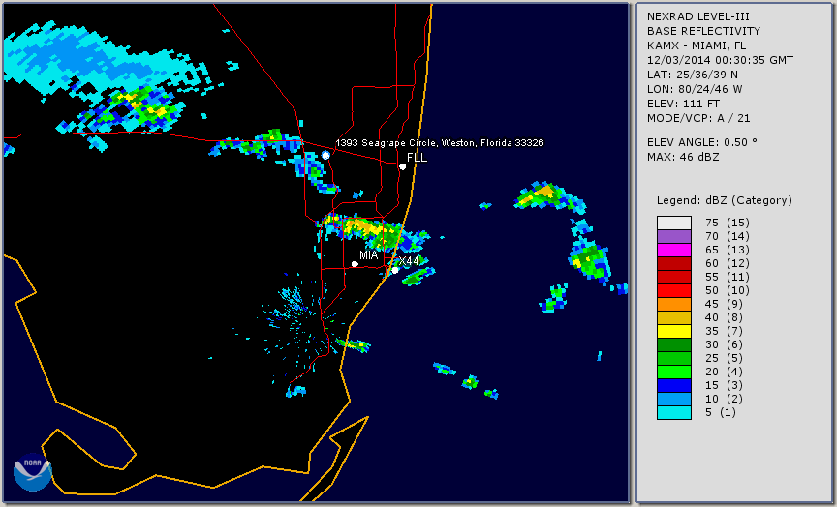Screen dimensions: 837x507
Task: Click the 'BASE REFLECTIVITY' product label
Action: [703, 31]
